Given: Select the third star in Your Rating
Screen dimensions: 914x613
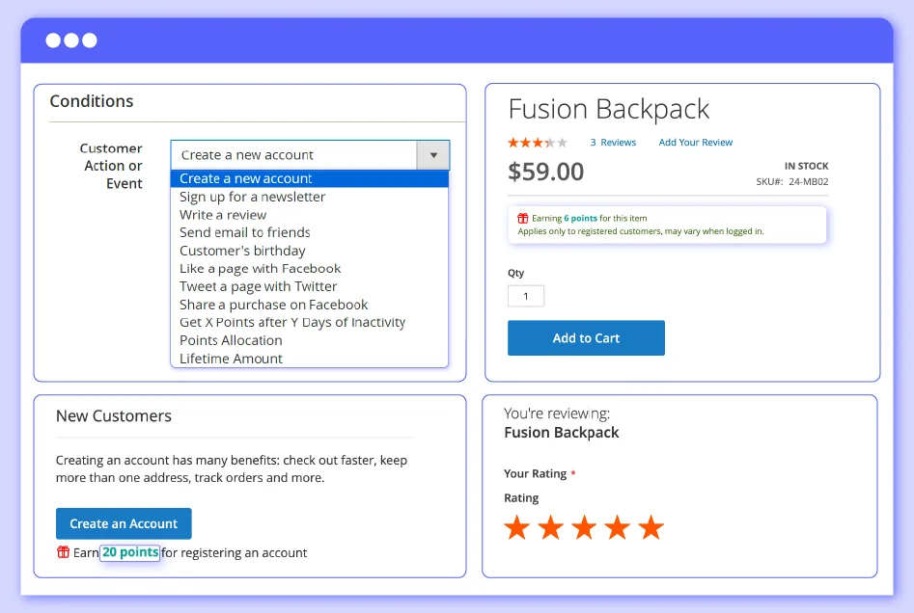Looking at the screenshot, I should click(584, 527).
